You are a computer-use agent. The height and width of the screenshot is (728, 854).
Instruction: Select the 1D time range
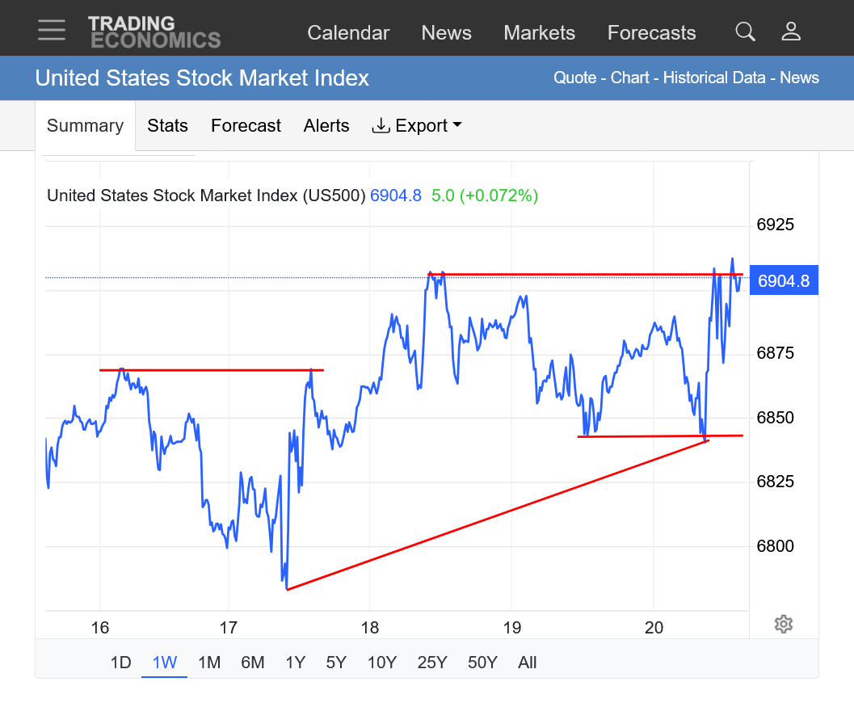point(120,663)
